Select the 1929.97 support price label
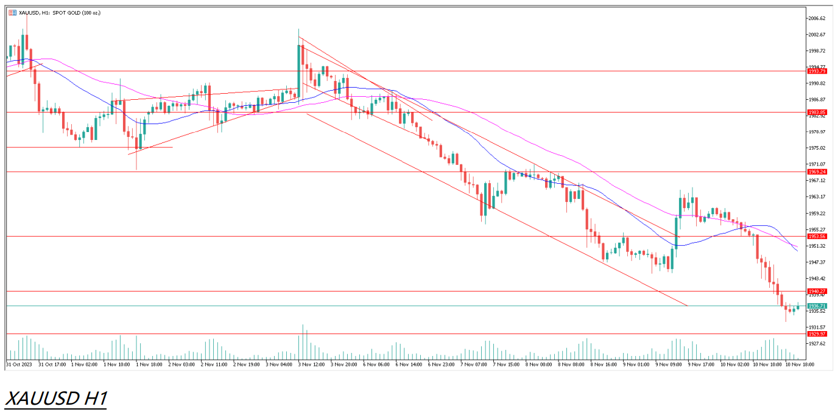838x412 pixels. 816,334
